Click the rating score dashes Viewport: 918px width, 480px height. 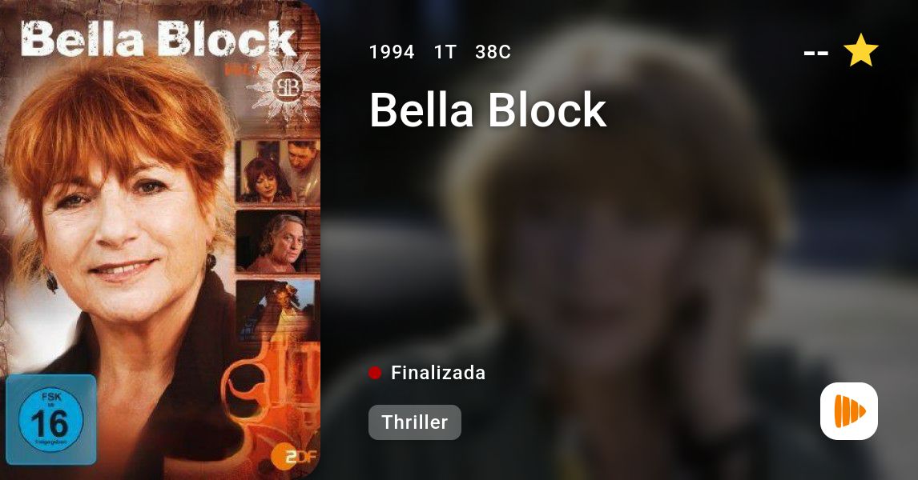coord(815,53)
